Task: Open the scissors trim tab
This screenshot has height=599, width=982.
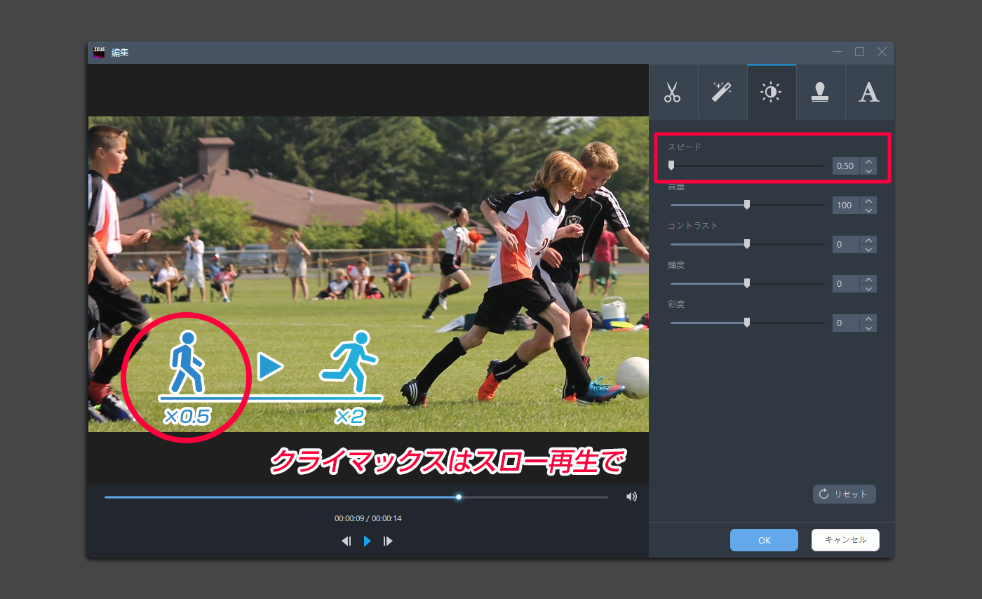Action: click(673, 93)
